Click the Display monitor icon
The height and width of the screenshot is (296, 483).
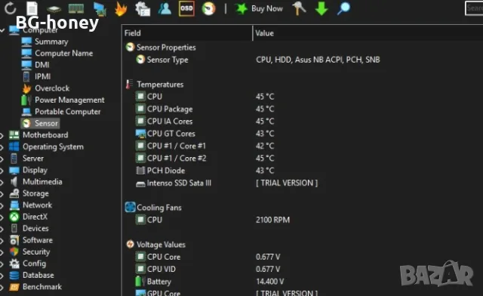14,170
